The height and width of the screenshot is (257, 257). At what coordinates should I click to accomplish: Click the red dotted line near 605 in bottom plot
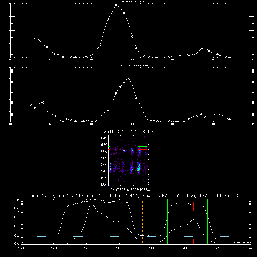[x=194, y=222]
